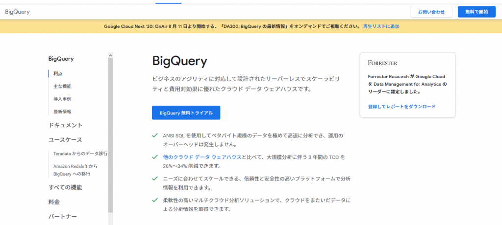Click the main BigQuery page heading
The width and height of the screenshot is (502, 225).
[x=180, y=61]
